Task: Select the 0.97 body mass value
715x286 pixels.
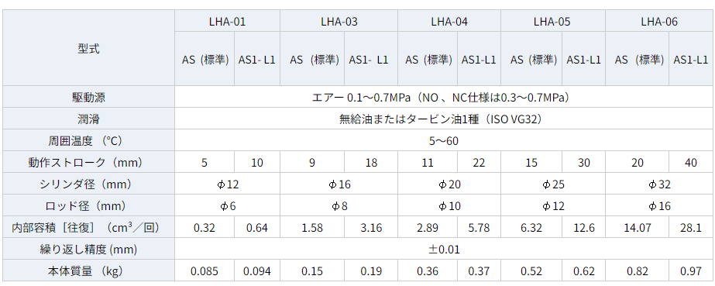Action: 690,271
